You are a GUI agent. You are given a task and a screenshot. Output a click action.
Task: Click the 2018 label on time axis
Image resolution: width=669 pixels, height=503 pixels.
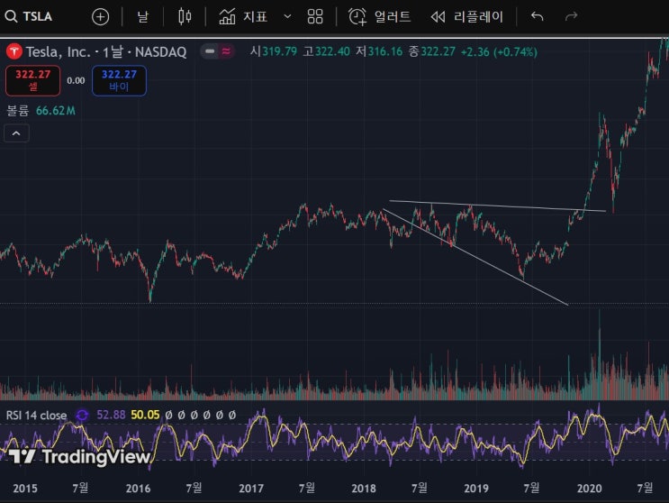pyautogui.click(x=364, y=489)
